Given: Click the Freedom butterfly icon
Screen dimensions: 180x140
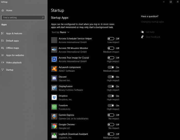Looking at the screenshot, I should pos(54,107).
